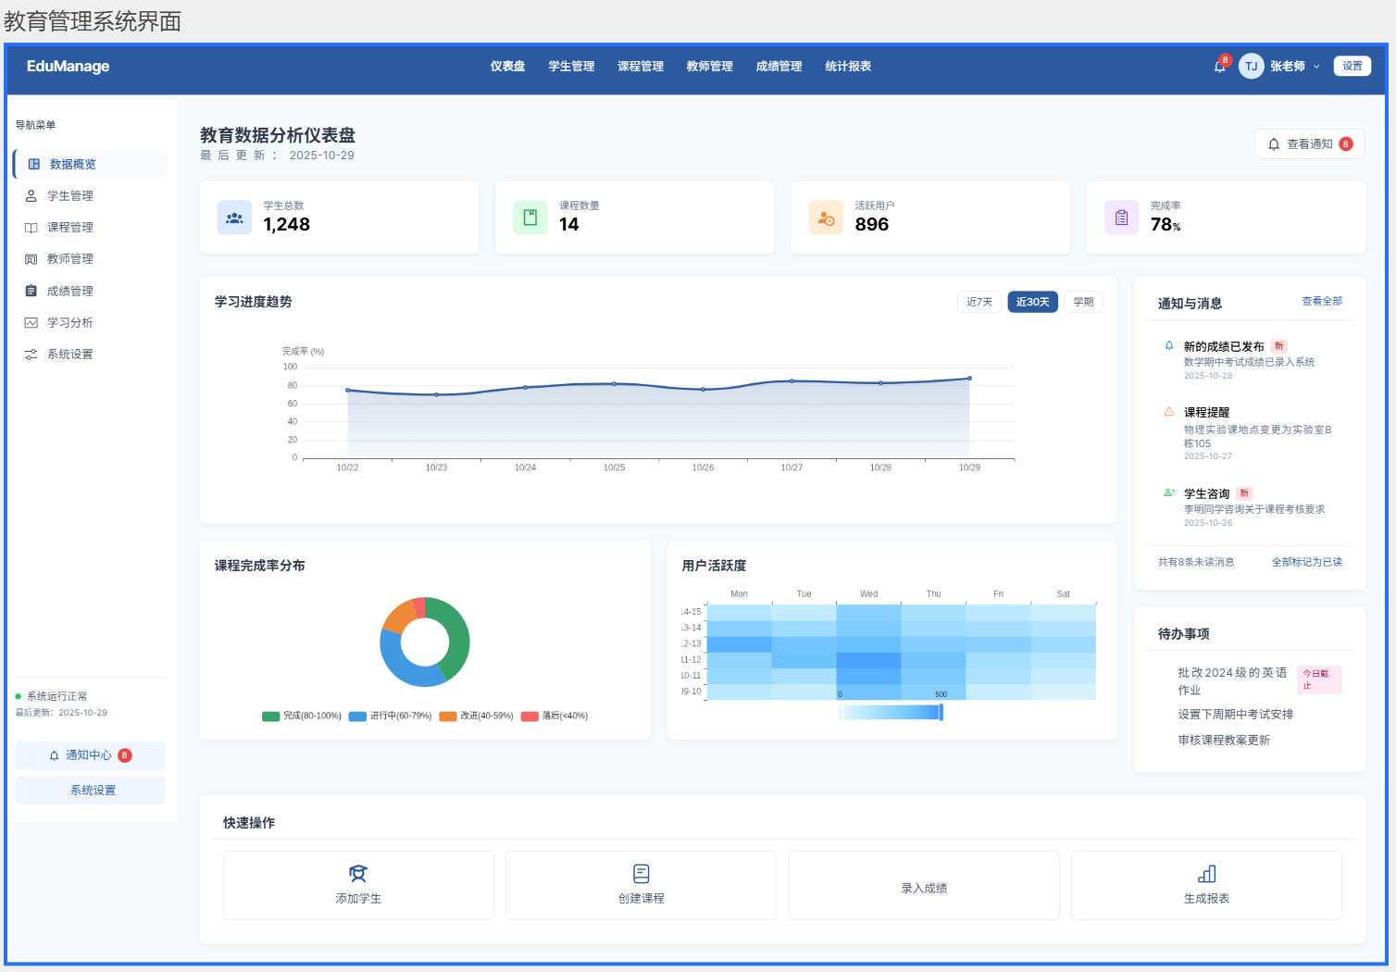Screen dimensions: 1396x972
Task: Switch the trend chart to 学期
Action: click(1083, 302)
